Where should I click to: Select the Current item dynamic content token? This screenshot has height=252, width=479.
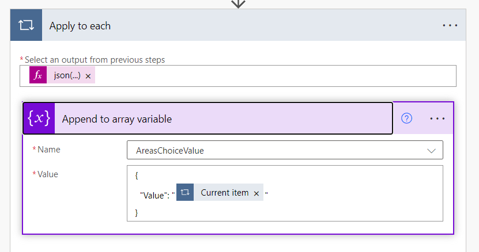click(224, 193)
